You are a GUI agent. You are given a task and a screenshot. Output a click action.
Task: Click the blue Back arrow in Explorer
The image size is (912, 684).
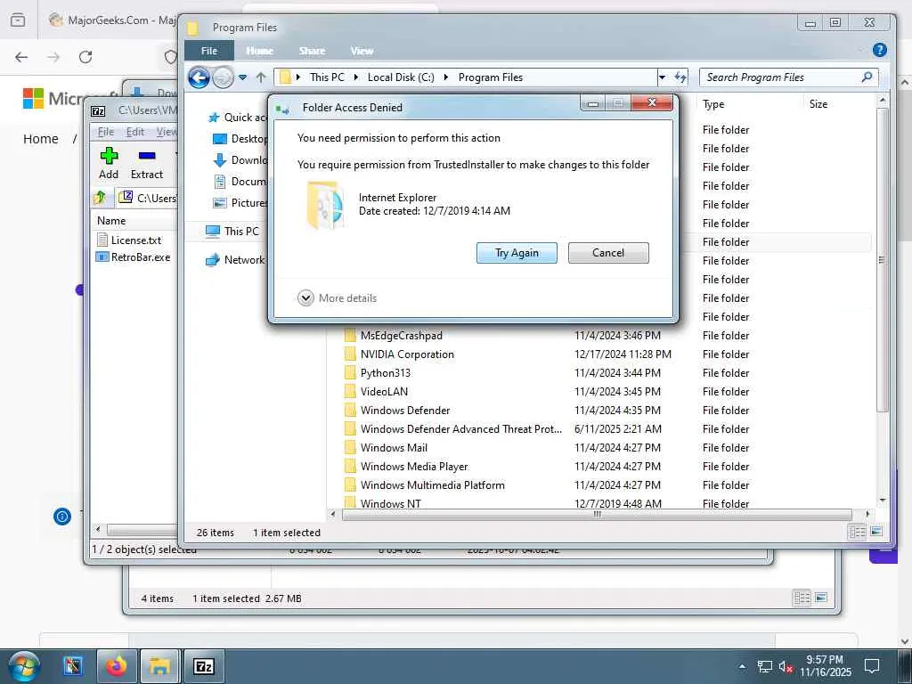pos(199,77)
